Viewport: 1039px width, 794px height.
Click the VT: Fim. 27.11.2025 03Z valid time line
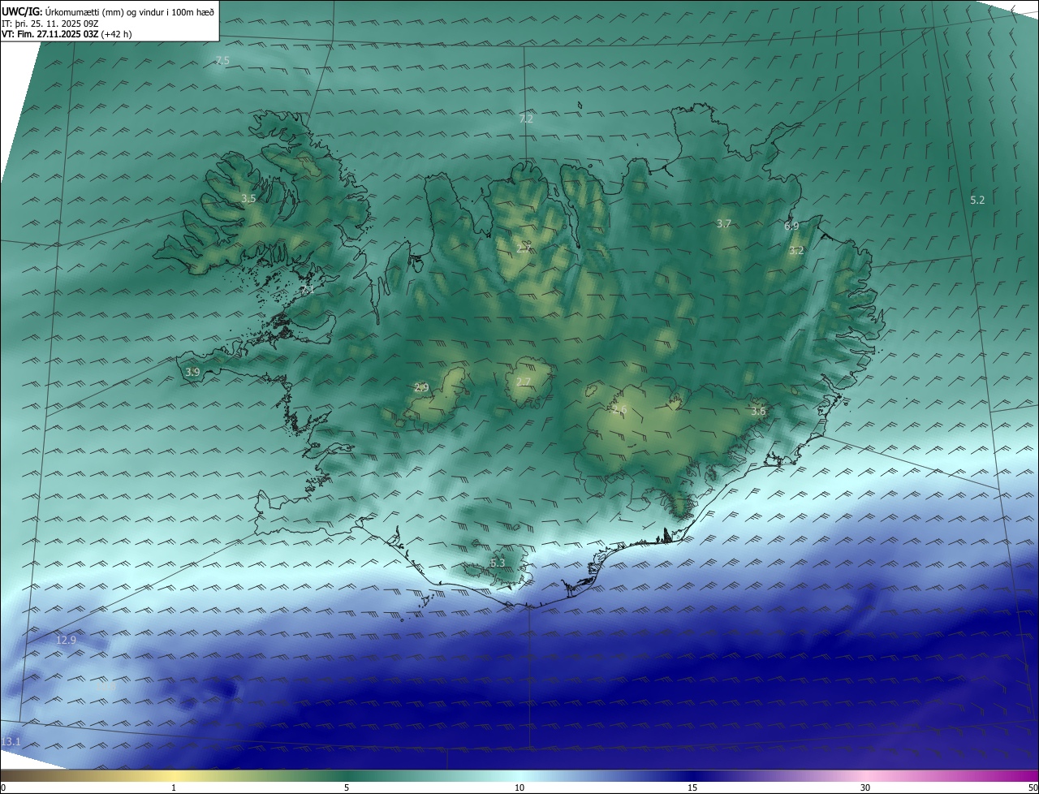tap(67, 34)
